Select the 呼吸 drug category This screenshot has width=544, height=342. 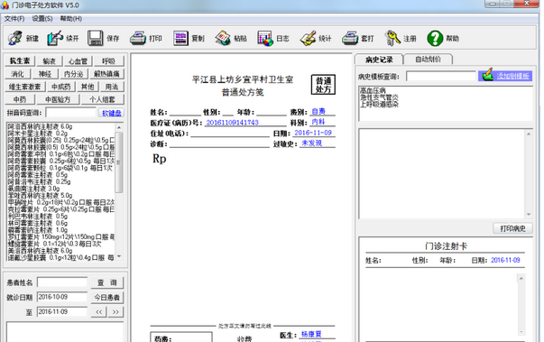tap(108, 61)
